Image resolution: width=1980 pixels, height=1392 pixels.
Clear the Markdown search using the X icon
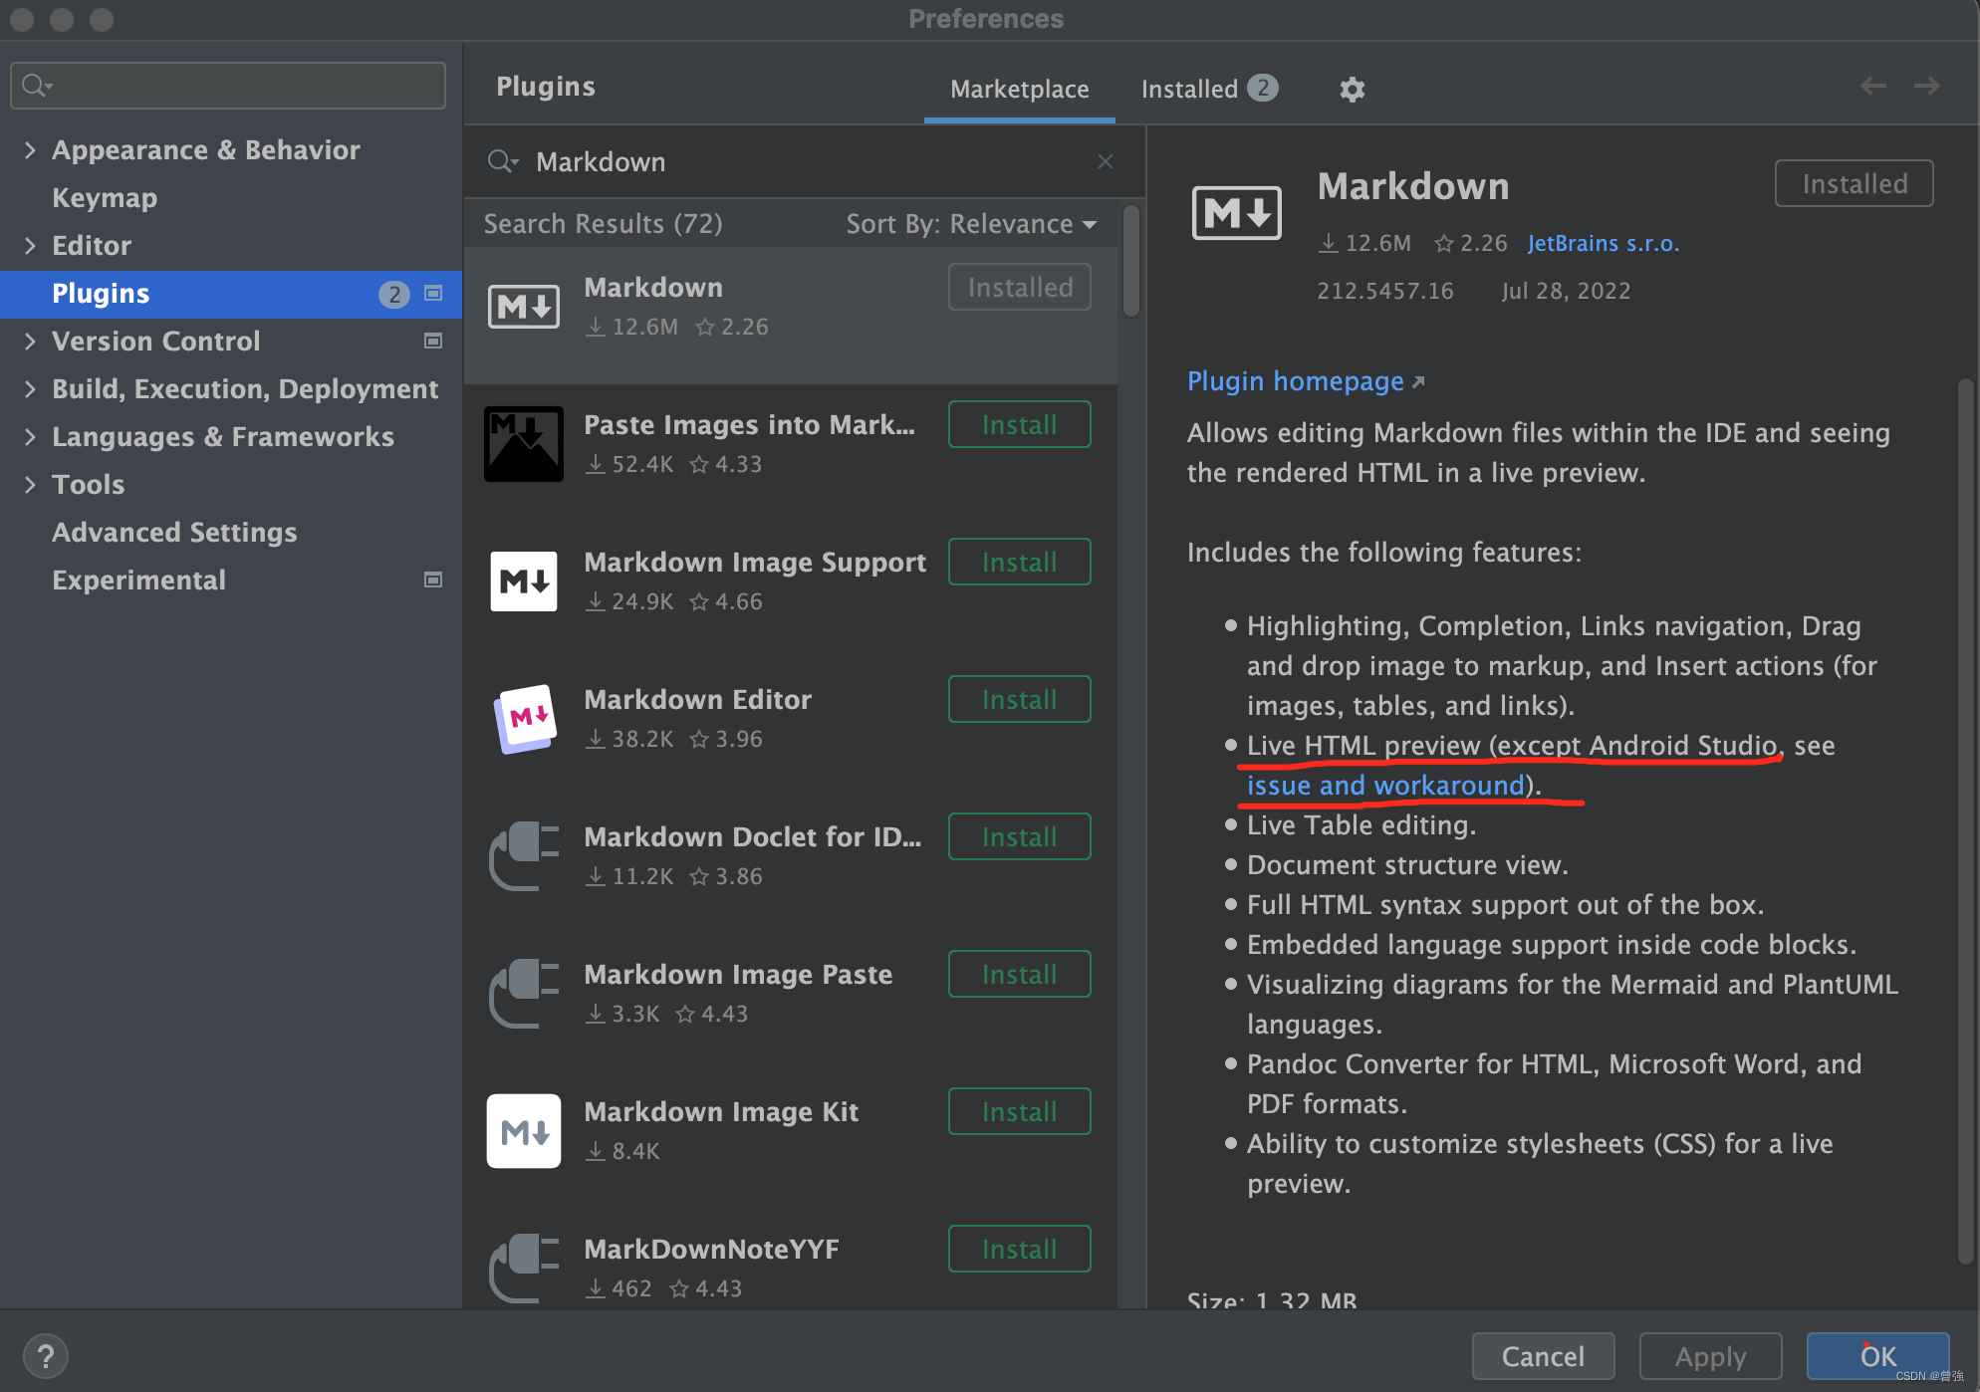point(1105,160)
